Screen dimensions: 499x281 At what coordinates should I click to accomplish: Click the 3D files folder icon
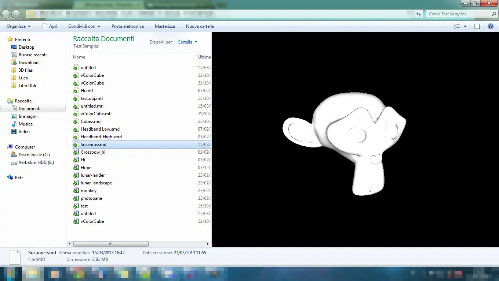[x=14, y=70]
